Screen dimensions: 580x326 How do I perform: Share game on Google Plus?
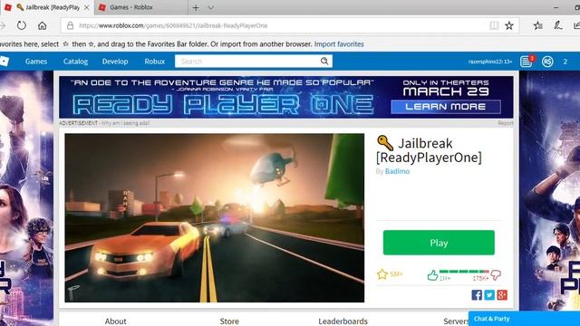point(502,295)
